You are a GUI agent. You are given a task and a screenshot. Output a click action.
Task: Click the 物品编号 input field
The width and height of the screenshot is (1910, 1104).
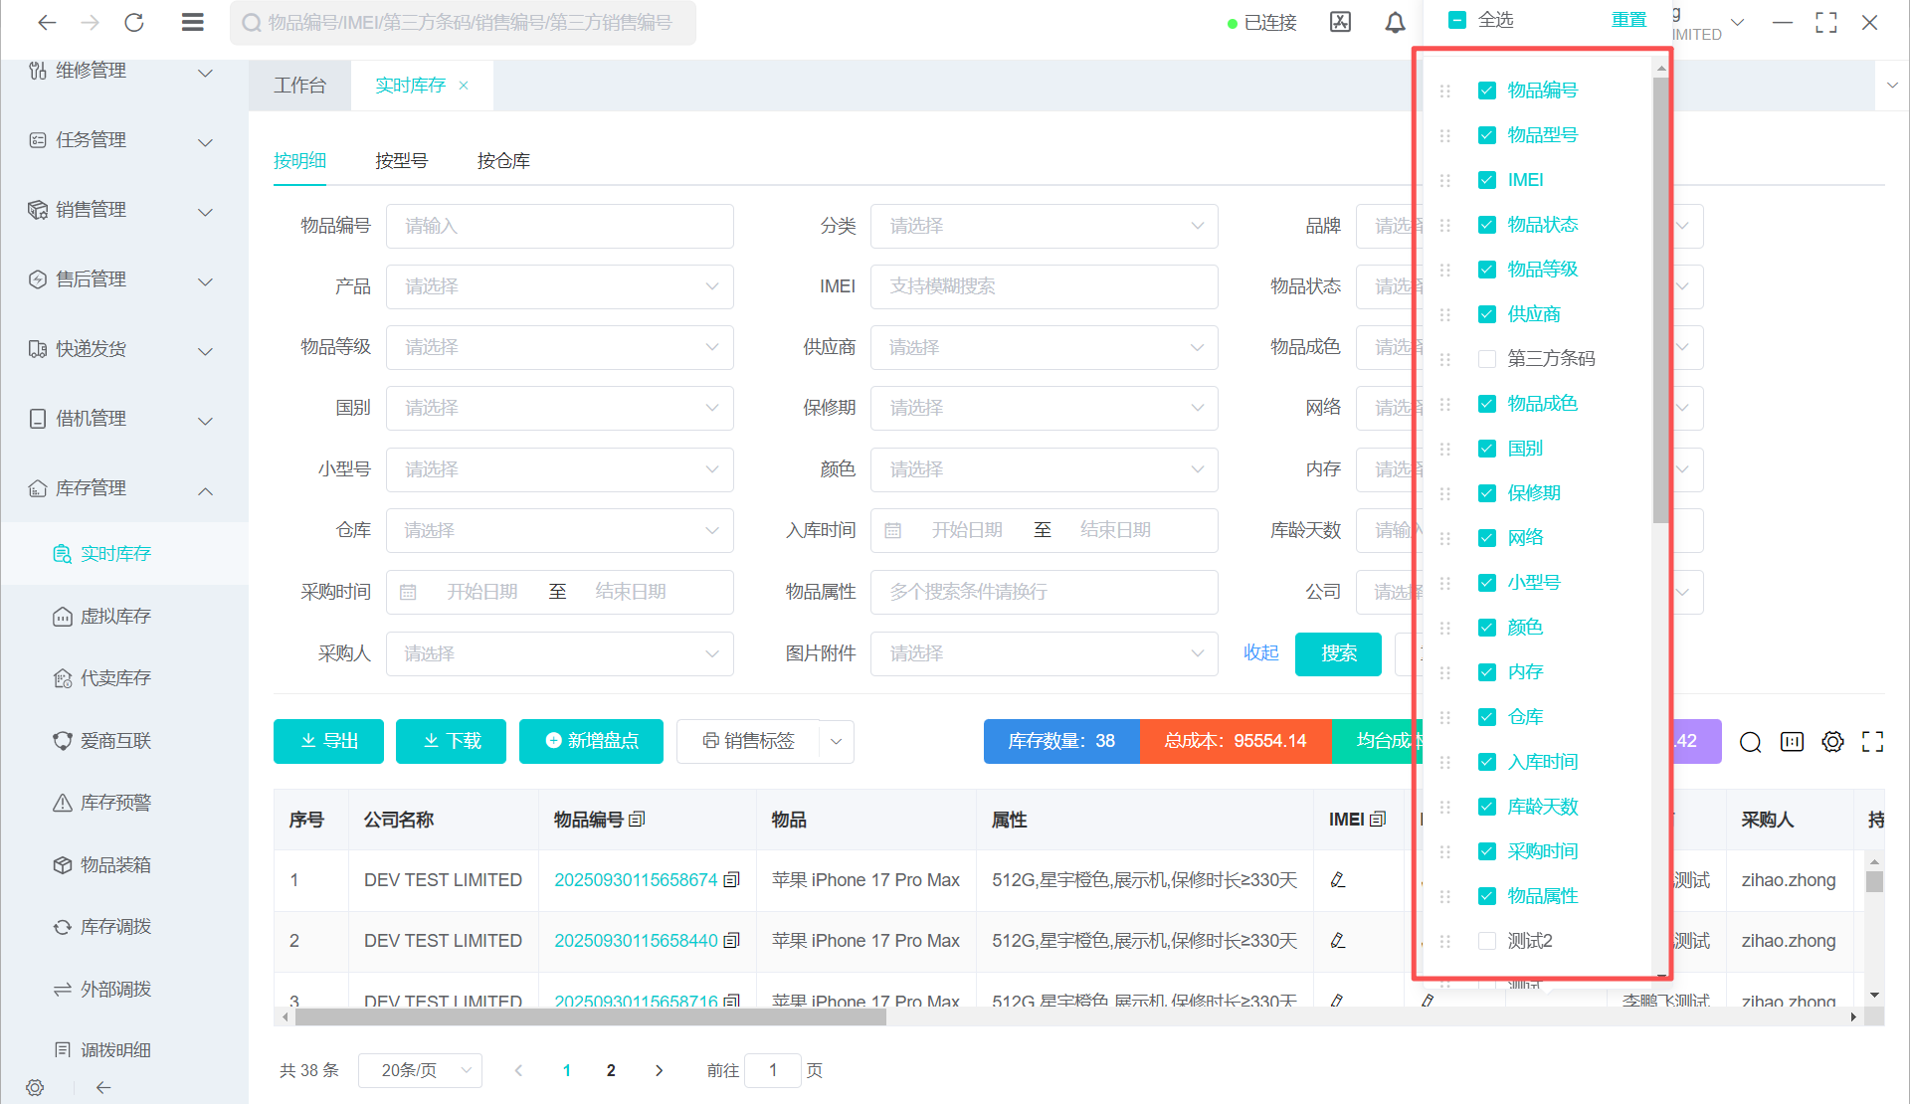tap(559, 227)
